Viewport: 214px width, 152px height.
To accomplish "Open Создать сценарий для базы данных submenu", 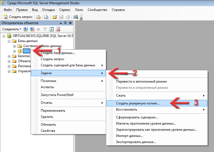I will (x=69, y=65).
